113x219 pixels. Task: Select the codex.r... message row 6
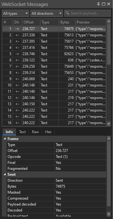coord(54,60)
